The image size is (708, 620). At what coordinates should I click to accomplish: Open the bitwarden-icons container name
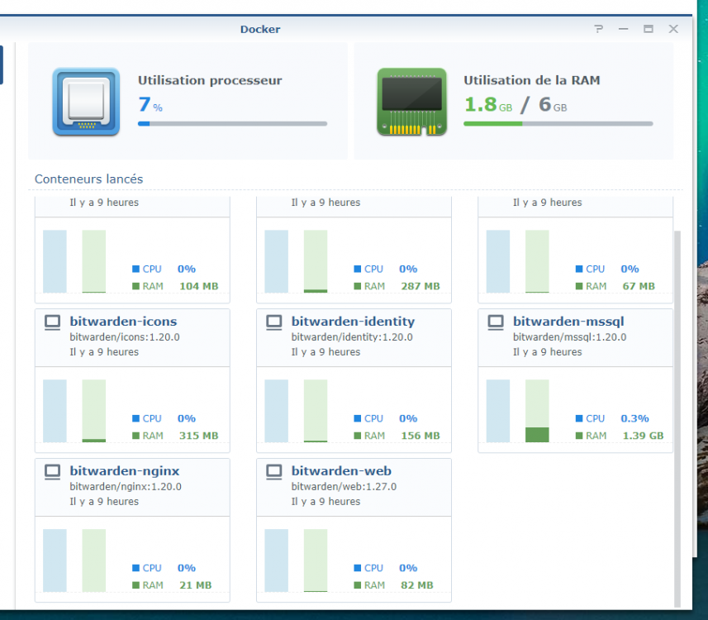(123, 322)
